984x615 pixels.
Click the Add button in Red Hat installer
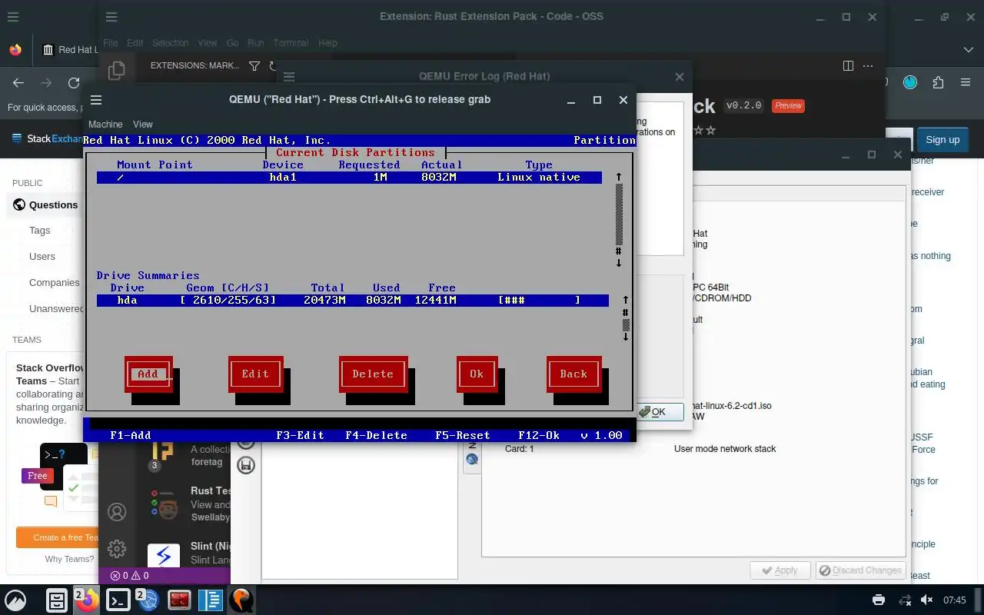148,374
